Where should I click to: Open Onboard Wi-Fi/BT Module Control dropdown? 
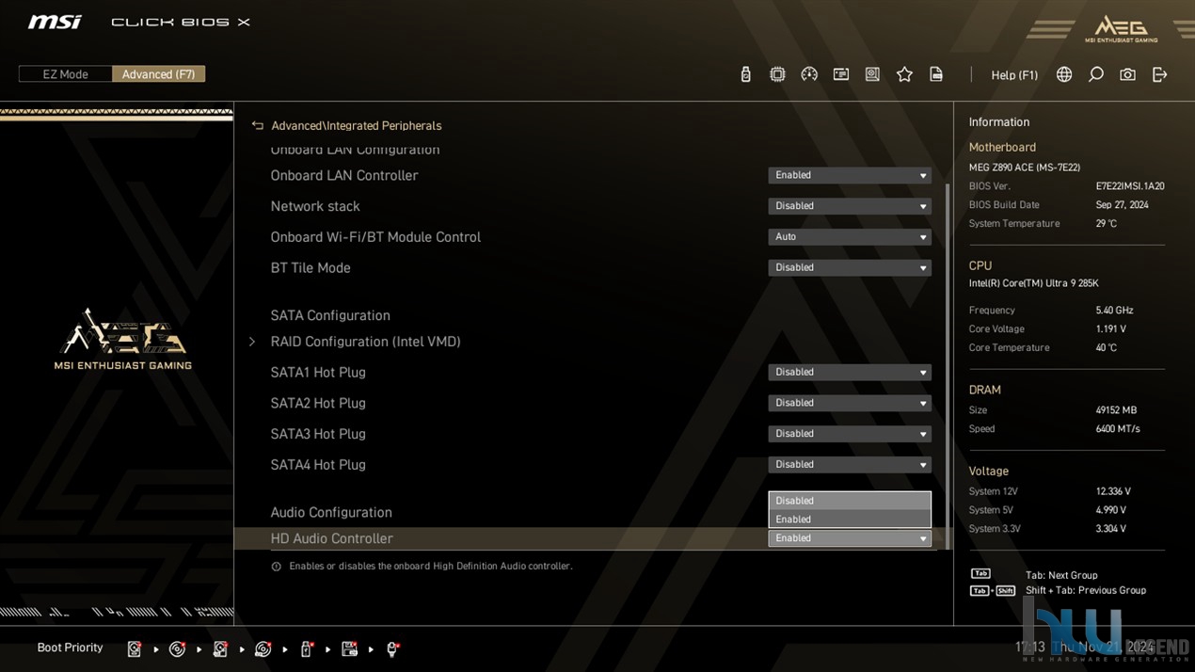[x=850, y=237]
